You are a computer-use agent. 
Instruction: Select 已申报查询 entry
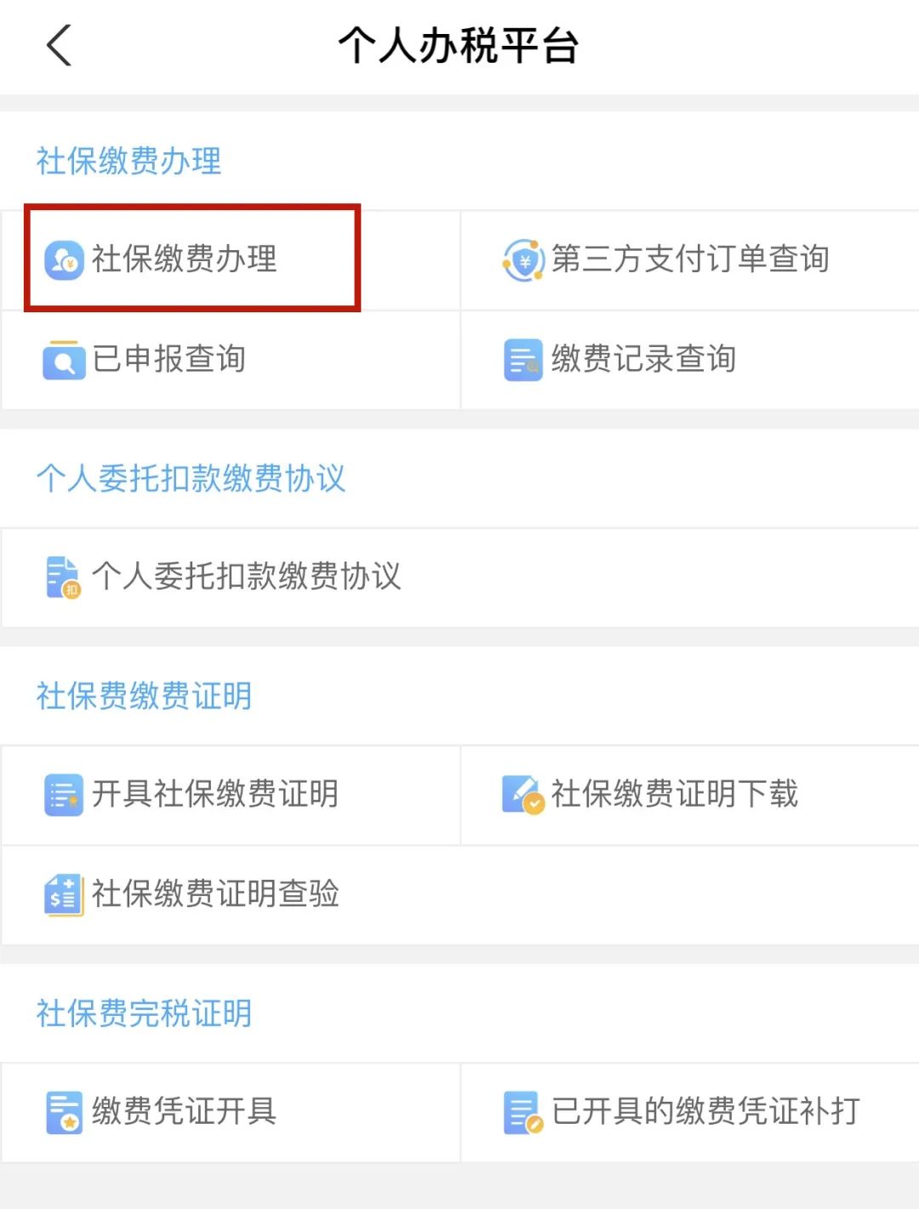pos(169,359)
